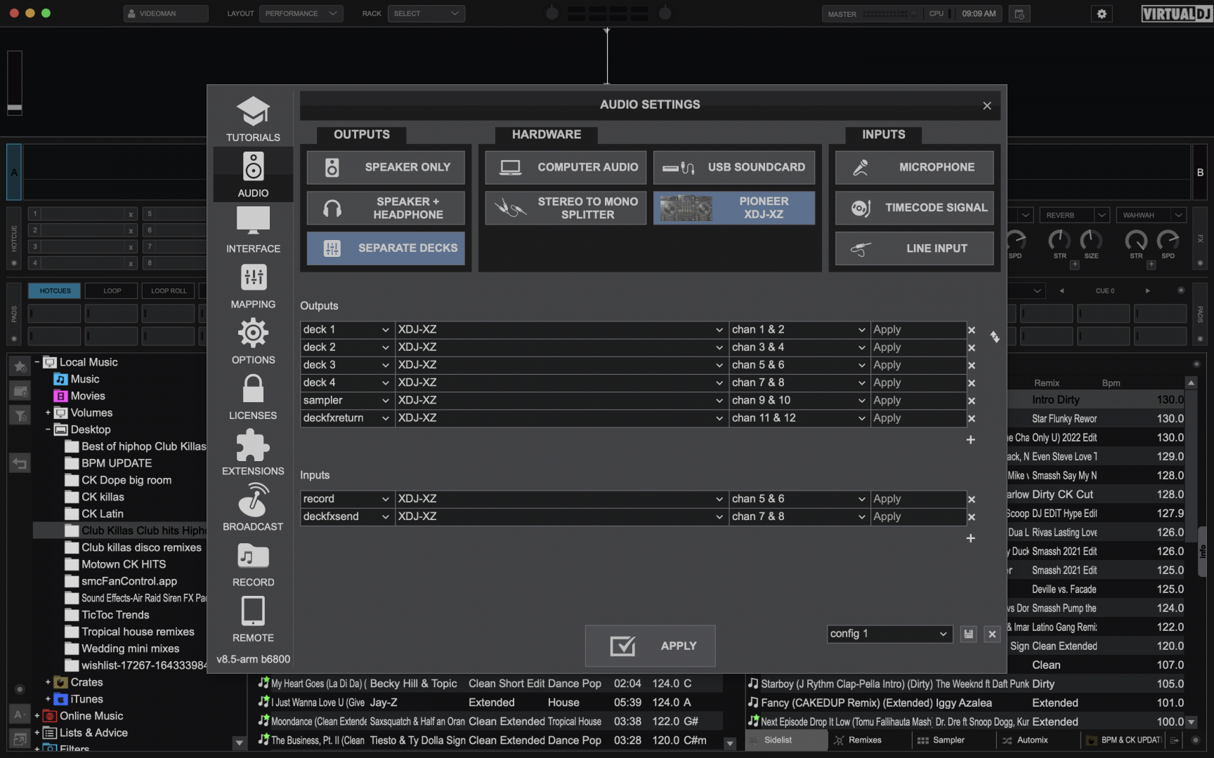1214x758 pixels.
Task: Open the deck 1 source dropdown
Action: point(346,330)
